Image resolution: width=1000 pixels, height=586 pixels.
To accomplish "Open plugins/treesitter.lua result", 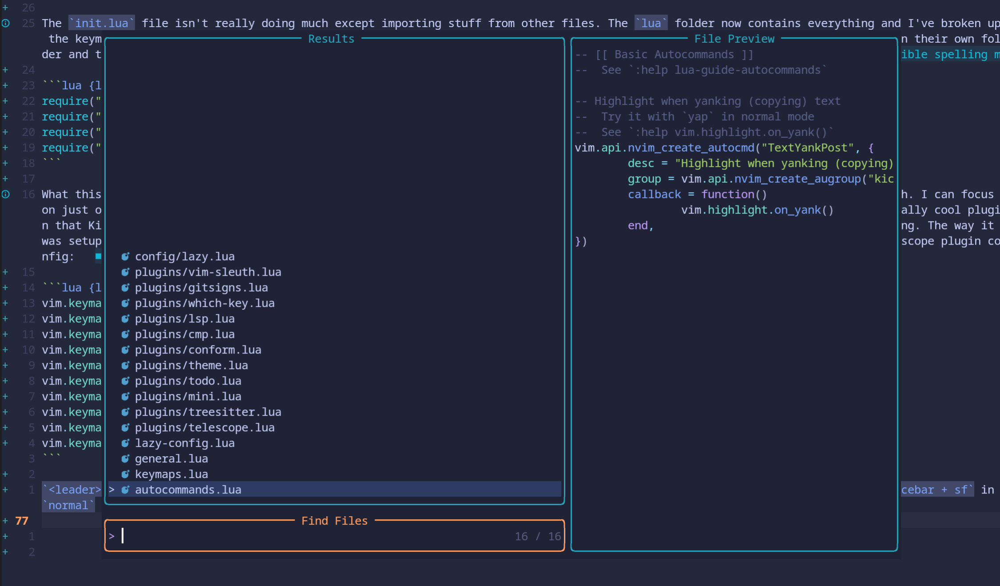I will pyautogui.click(x=208, y=412).
